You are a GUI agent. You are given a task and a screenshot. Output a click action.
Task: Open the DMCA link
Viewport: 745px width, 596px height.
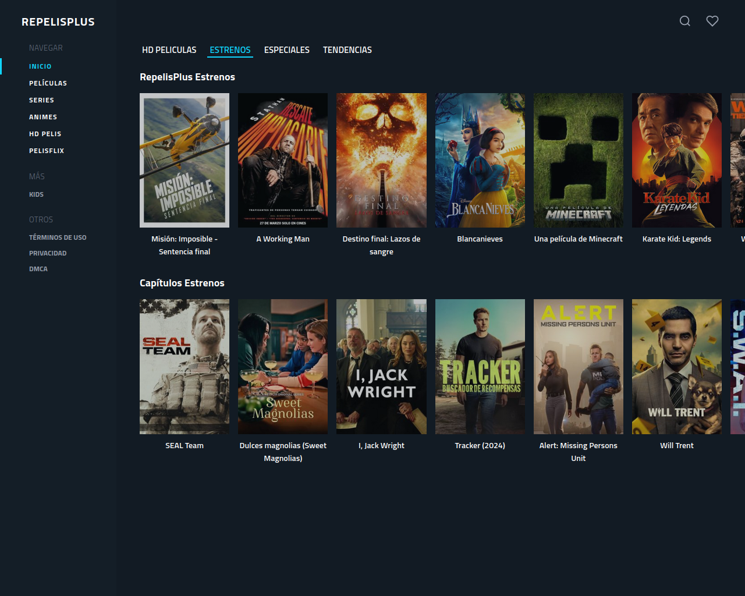[x=38, y=269]
